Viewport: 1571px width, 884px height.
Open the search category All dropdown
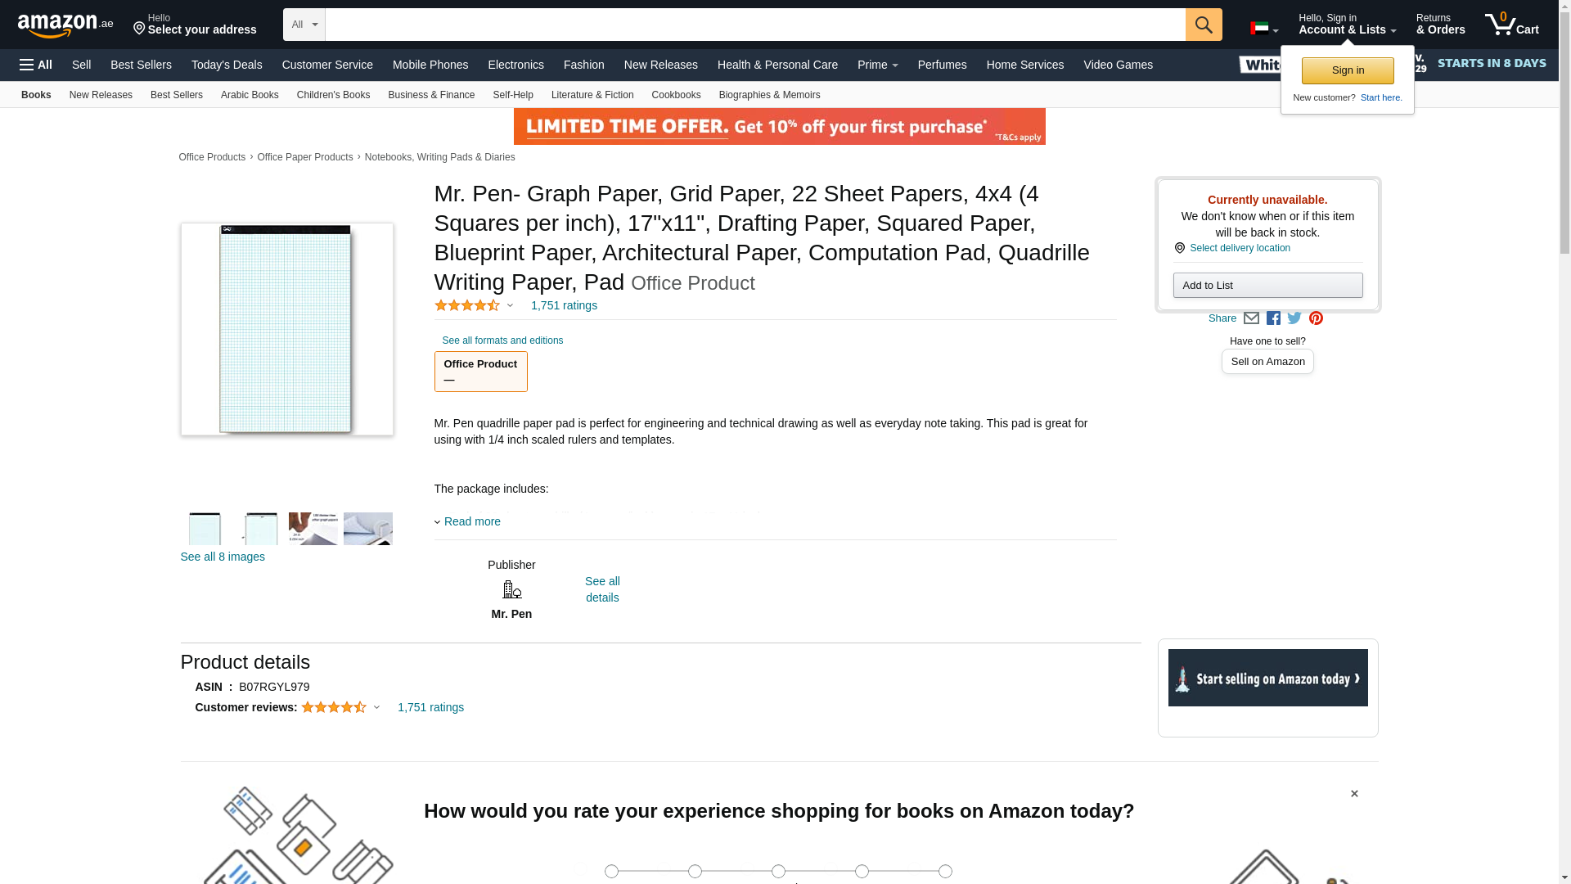click(304, 25)
